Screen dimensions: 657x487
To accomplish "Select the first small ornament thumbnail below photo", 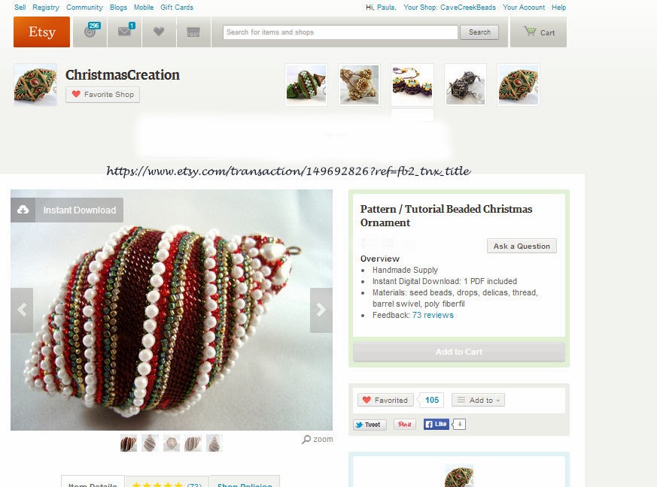I will 129,443.
